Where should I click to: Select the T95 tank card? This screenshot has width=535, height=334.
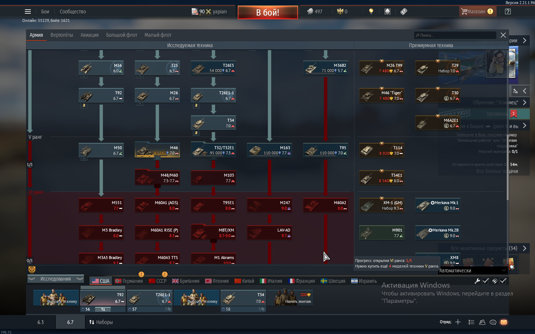click(325, 151)
